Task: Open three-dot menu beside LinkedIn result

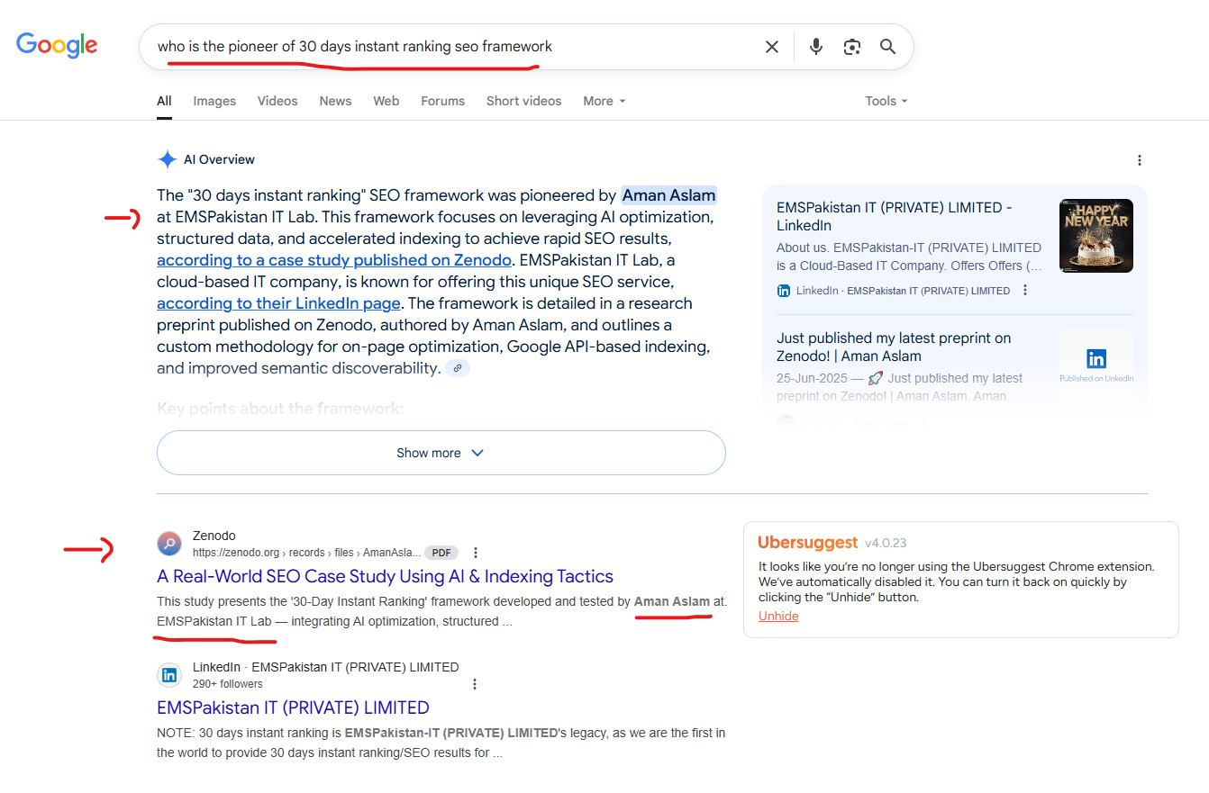Action: pyautogui.click(x=475, y=684)
